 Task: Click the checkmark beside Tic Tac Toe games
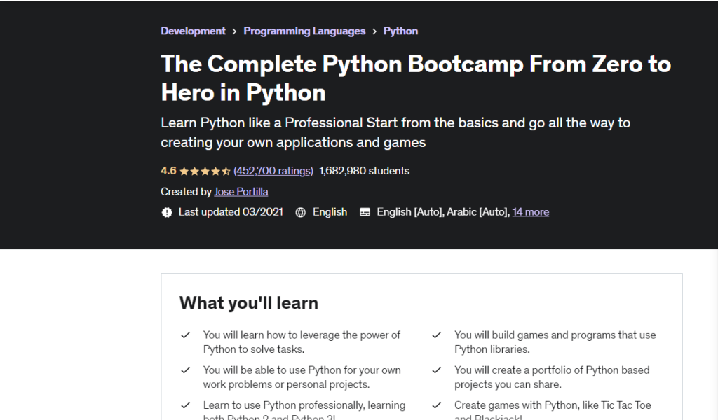click(x=436, y=405)
